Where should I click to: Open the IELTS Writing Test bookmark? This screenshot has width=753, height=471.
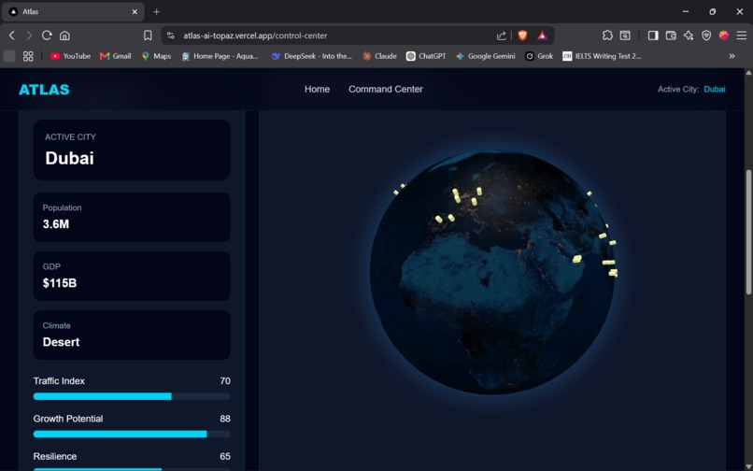602,56
